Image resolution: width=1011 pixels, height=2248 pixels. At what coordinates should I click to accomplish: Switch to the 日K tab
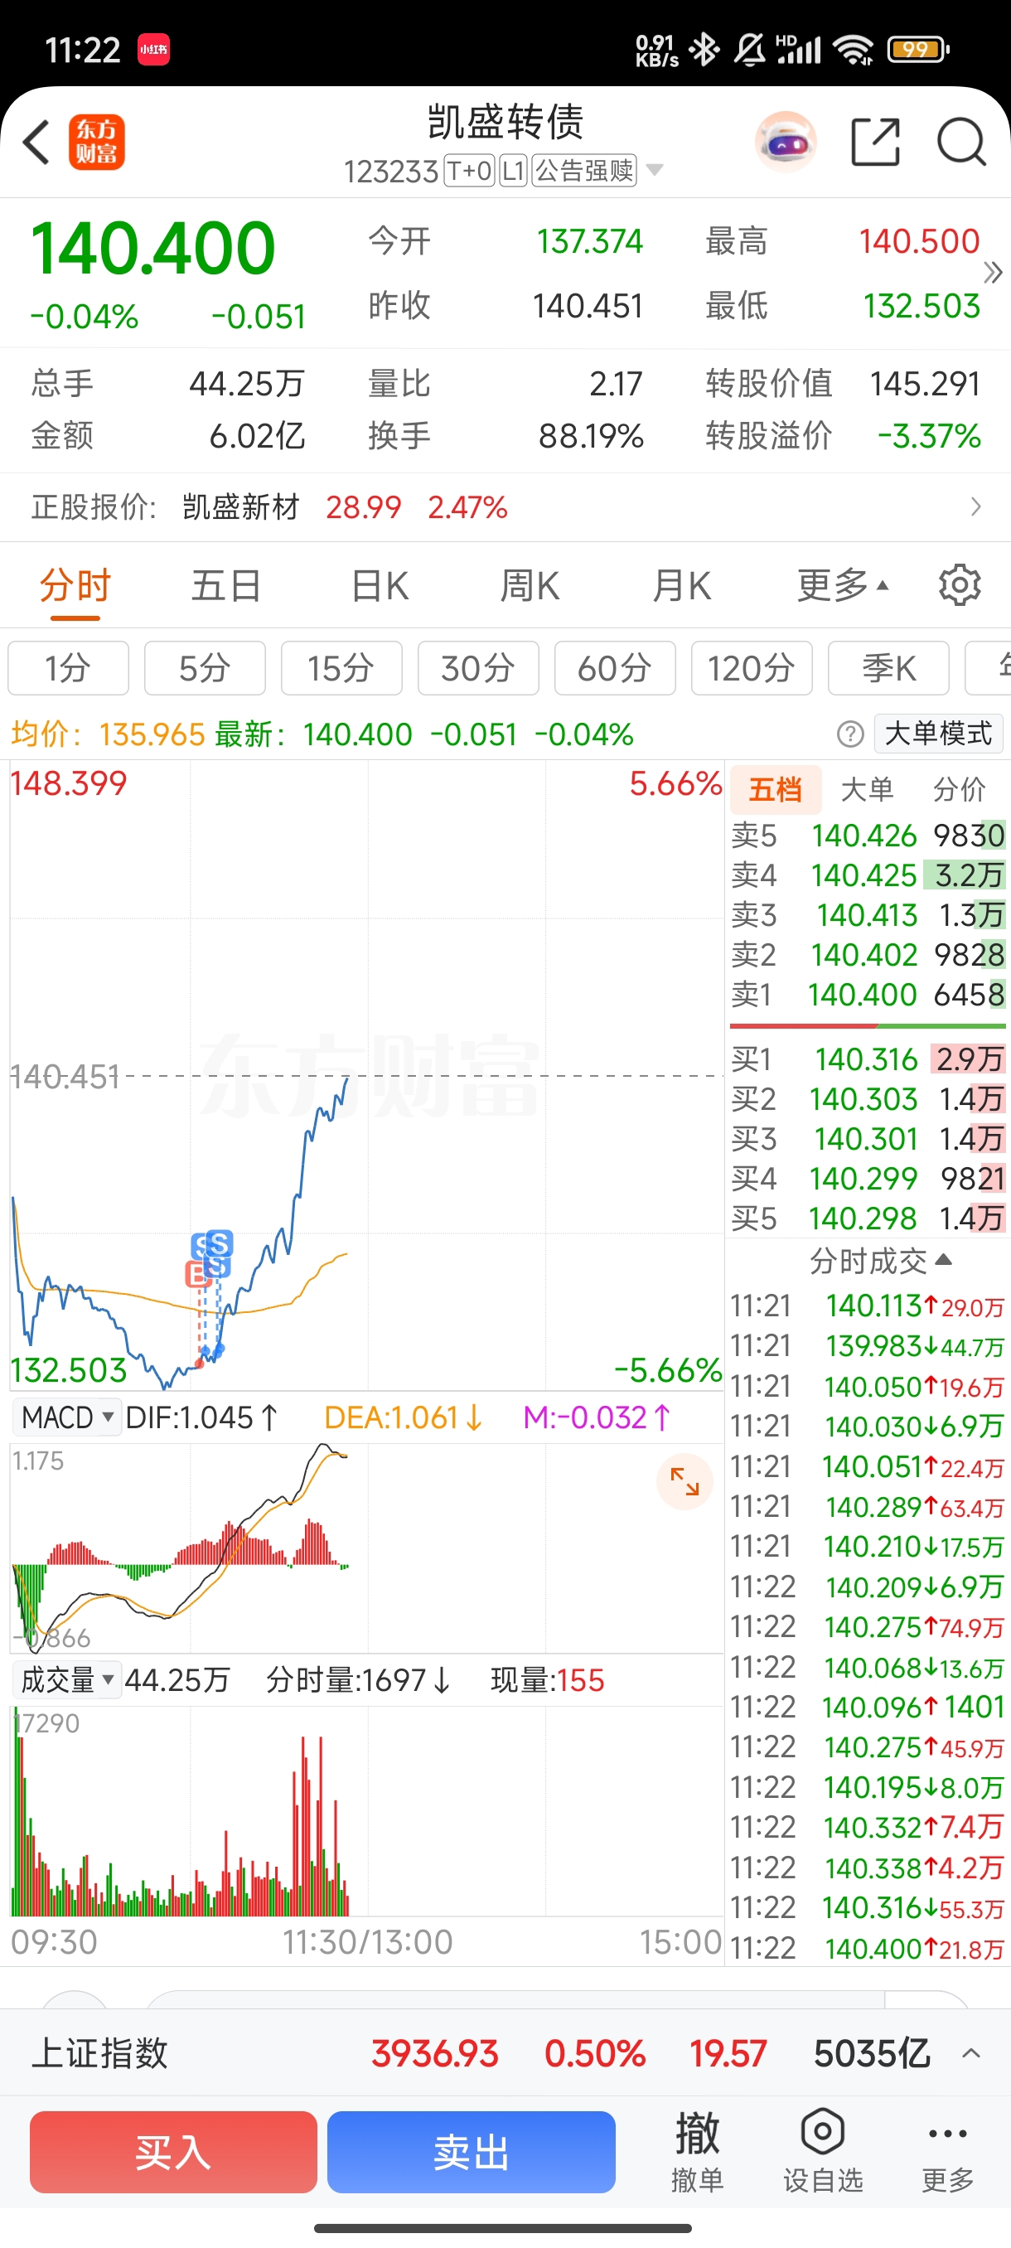click(x=380, y=584)
